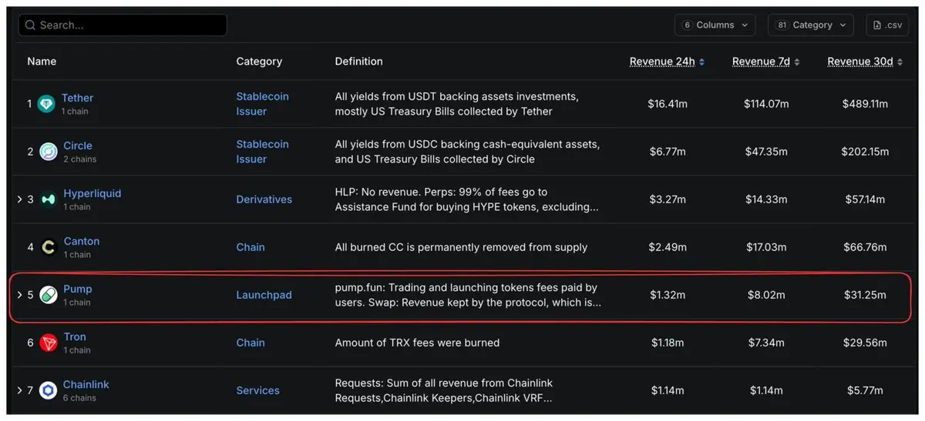
Task: Click the Circle protocol logo icon
Action: (48, 152)
